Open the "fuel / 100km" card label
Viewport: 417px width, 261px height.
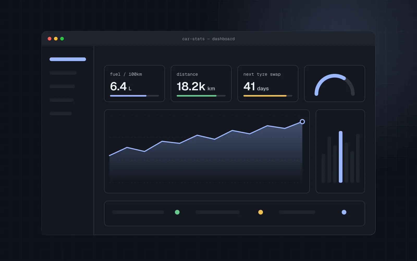coord(126,74)
